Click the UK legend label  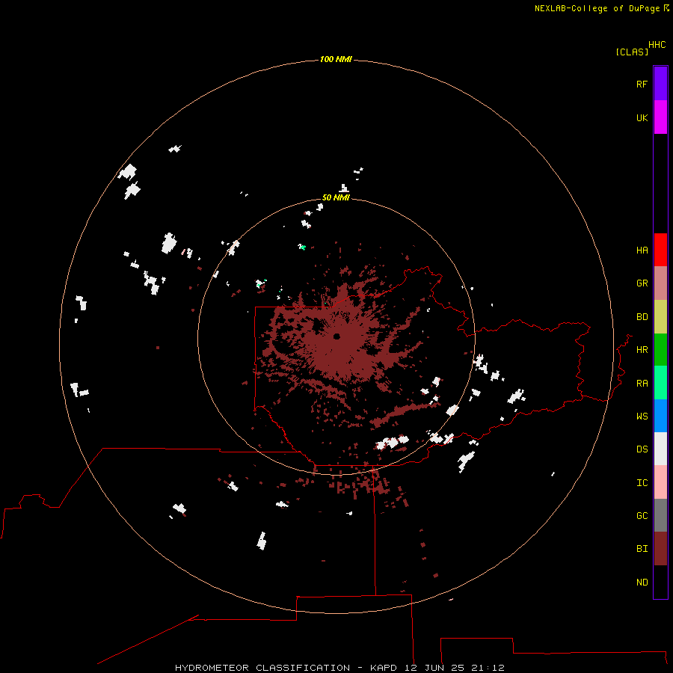tap(642, 117)
